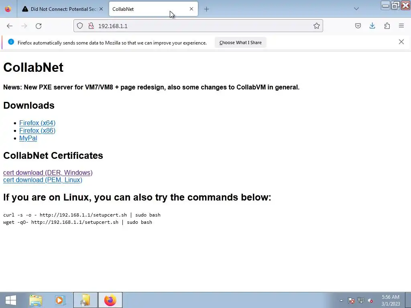
Task: Launch Windows Media Player from taskbar
Action: (x=60, y=300)
